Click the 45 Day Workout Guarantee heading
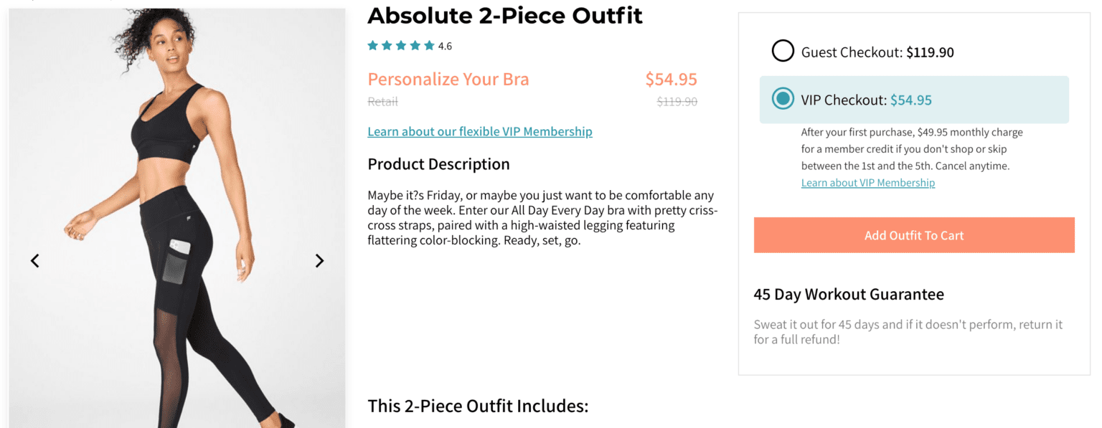This screenshot has height=428, width=1102. (x=848, y=294)
